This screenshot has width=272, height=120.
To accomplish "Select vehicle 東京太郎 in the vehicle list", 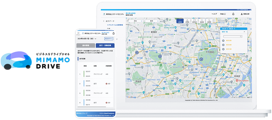I will click(229, 40).
